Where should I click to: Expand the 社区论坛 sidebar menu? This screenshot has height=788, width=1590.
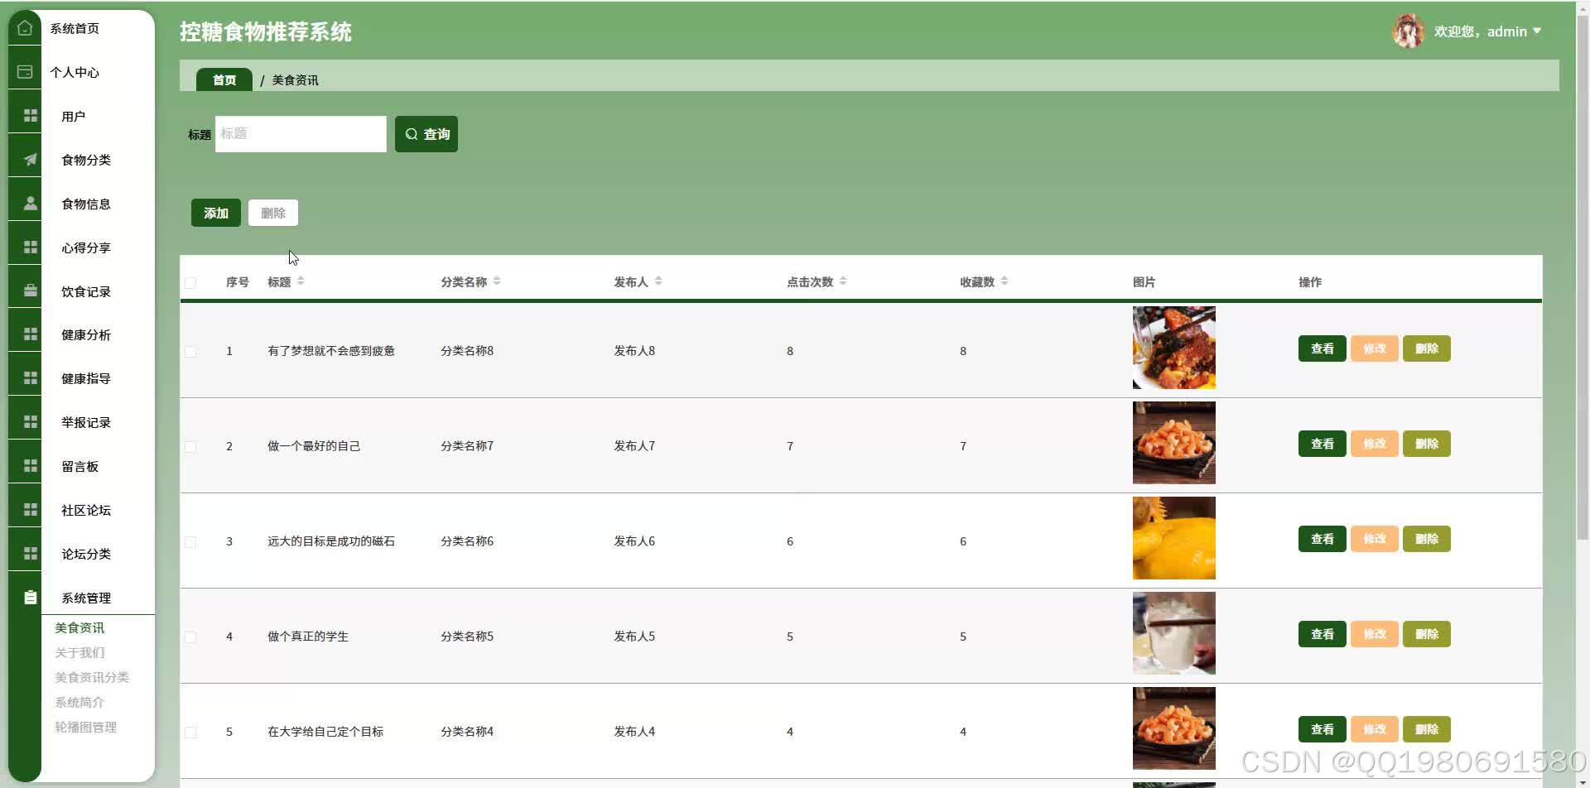(86, 510)
